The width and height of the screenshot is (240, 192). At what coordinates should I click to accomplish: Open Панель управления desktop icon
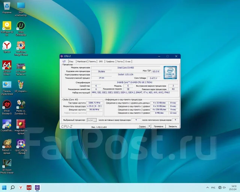coord(7,88)
